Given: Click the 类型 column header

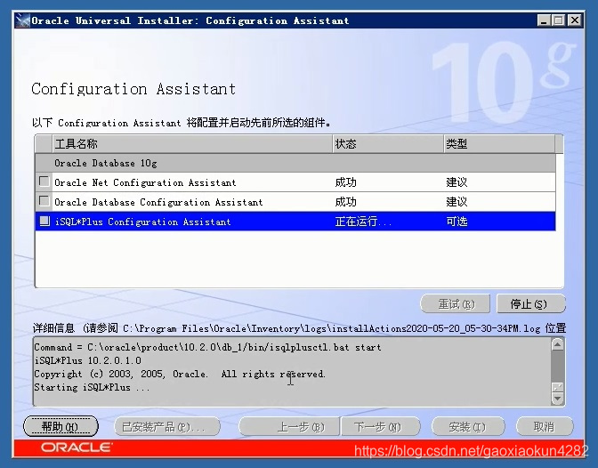Looking at the screenshot, I should (499, 144).
